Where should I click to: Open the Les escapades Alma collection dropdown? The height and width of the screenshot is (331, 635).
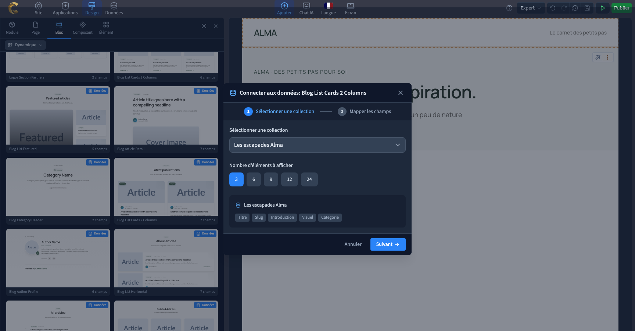click(317, 145)
